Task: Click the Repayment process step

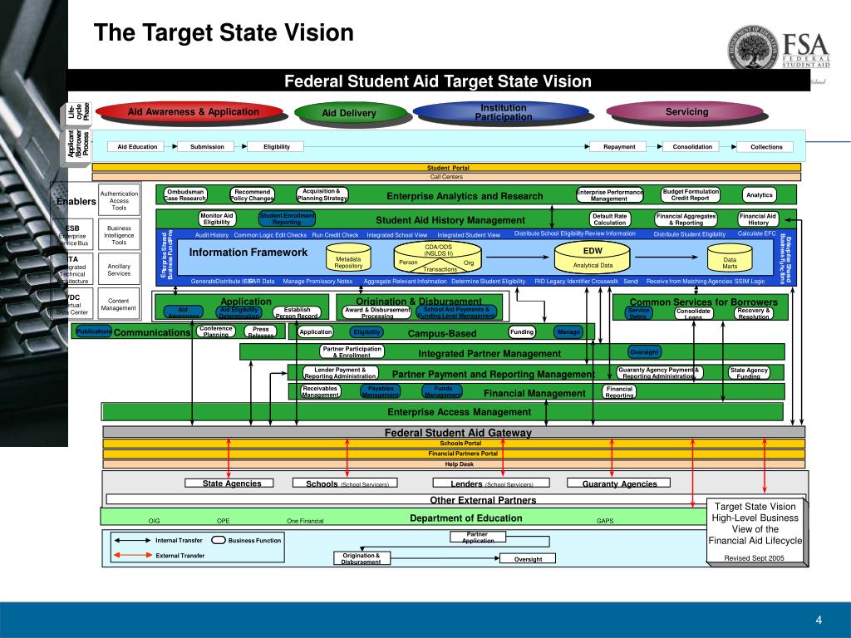Action: pos(618,146)
